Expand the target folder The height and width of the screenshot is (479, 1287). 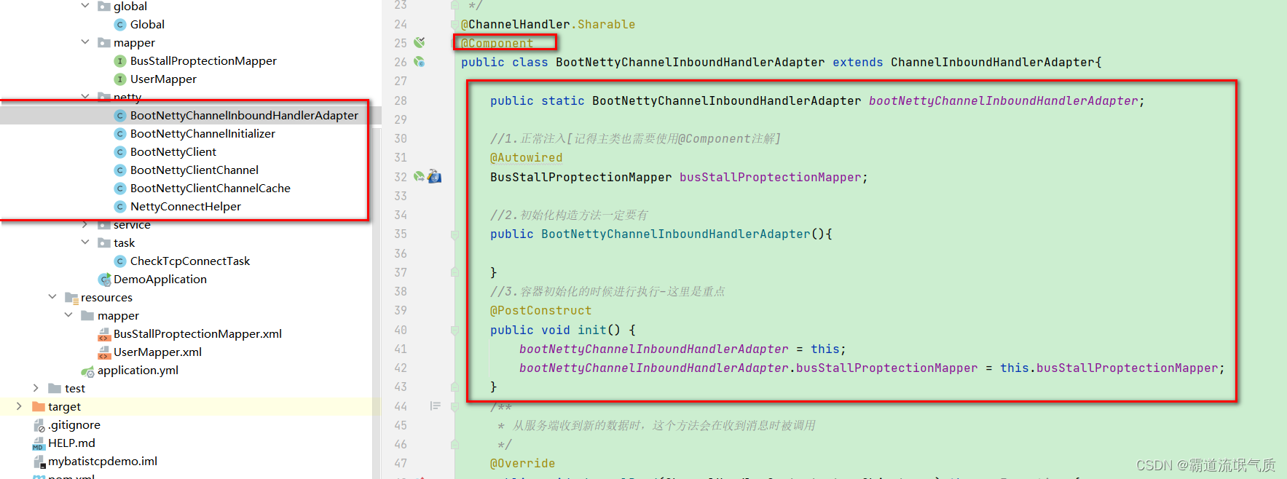coord(19,406)
